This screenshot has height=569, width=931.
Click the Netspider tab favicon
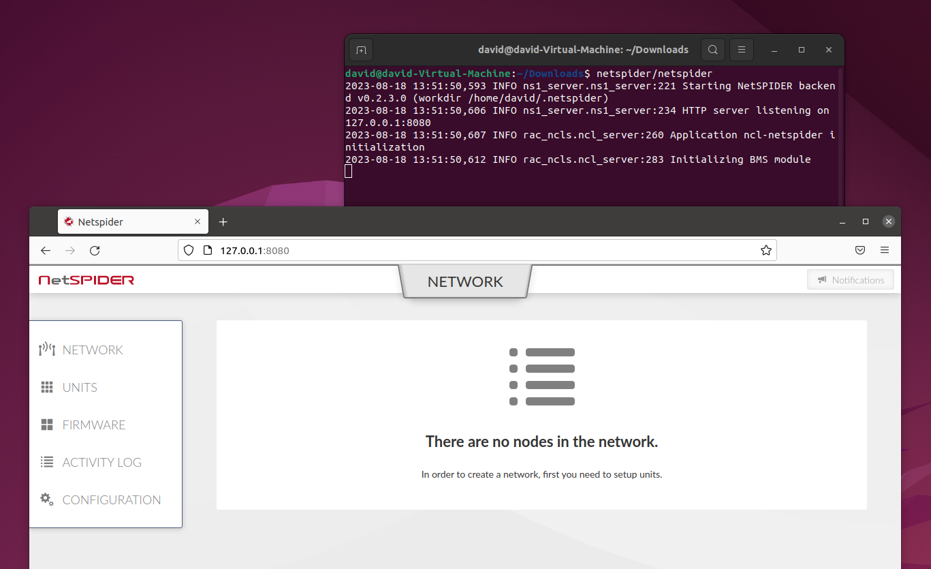pyautogui.click(x=69, y=221)
